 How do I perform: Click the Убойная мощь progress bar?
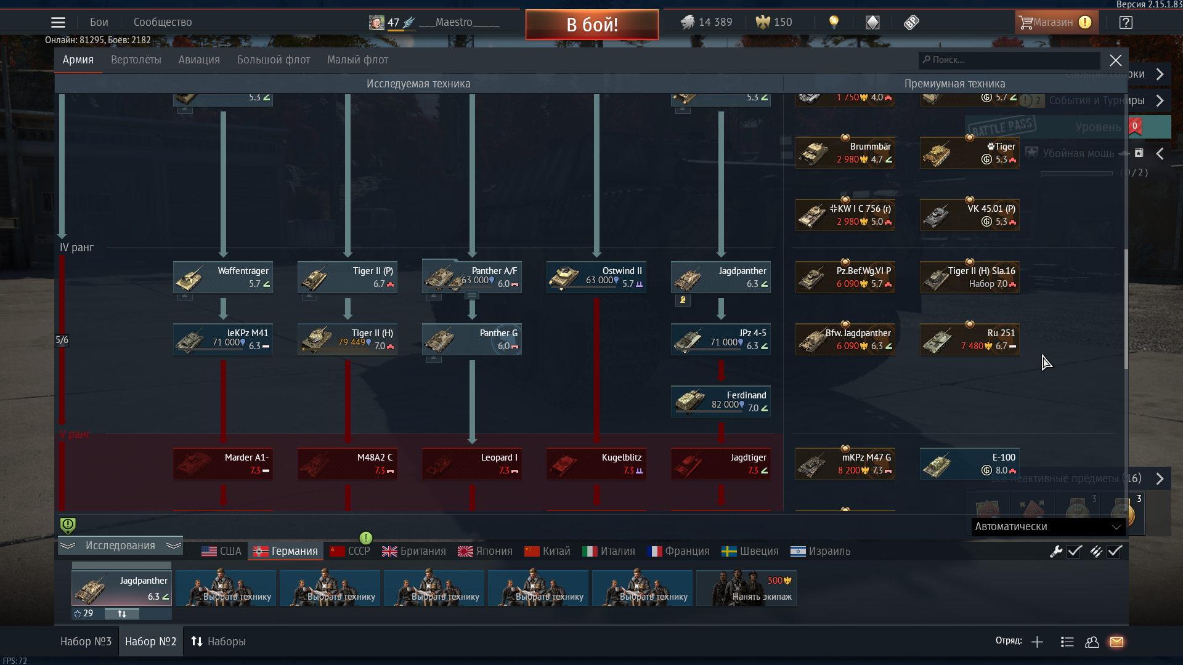pyautogui.click(x=1076, y=174)
